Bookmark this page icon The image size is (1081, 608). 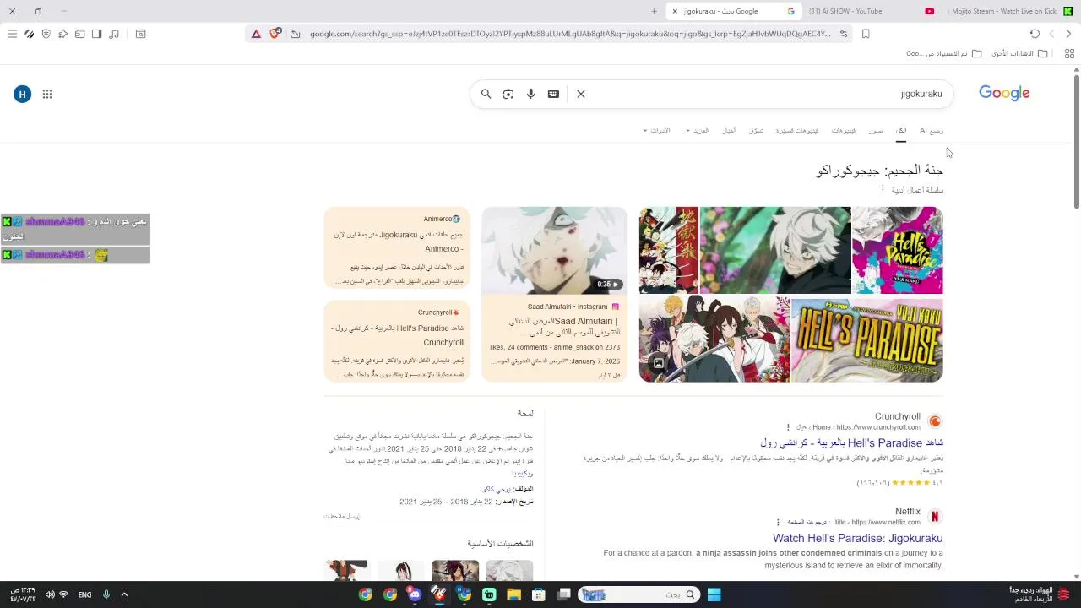point(866,34)
